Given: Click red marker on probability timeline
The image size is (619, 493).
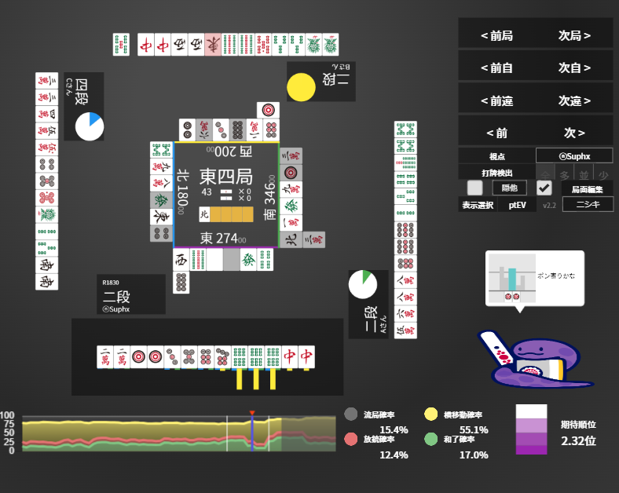Looking at the screenshot, I should [252, 413].
